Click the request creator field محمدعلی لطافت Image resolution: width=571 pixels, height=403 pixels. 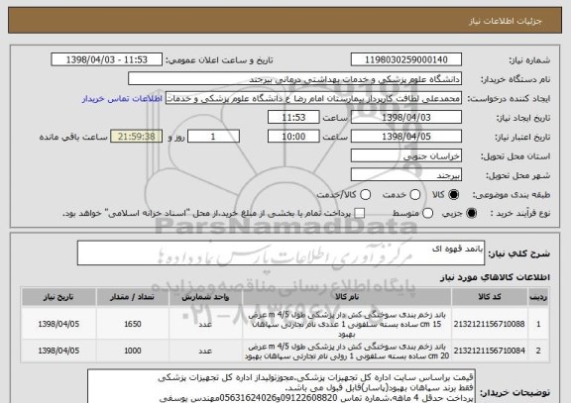point(313,98)
